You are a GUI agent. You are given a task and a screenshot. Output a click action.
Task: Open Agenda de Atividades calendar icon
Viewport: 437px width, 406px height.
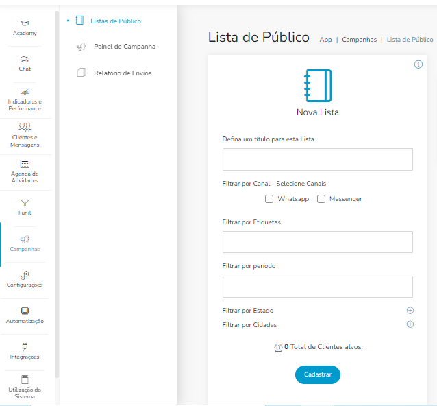[x=25, y=164]
